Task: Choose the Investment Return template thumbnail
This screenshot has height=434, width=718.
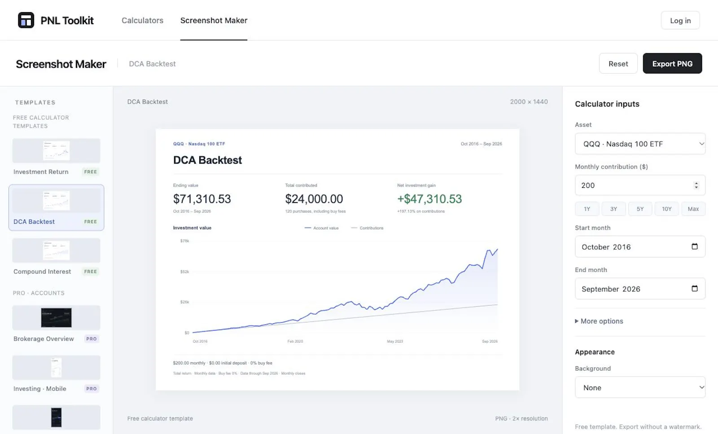Action: (x=56, y=151)
